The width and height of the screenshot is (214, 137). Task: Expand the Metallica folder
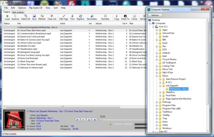(160, 92)
